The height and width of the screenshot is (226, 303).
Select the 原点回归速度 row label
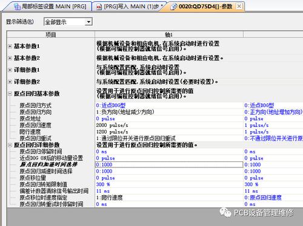35,125
